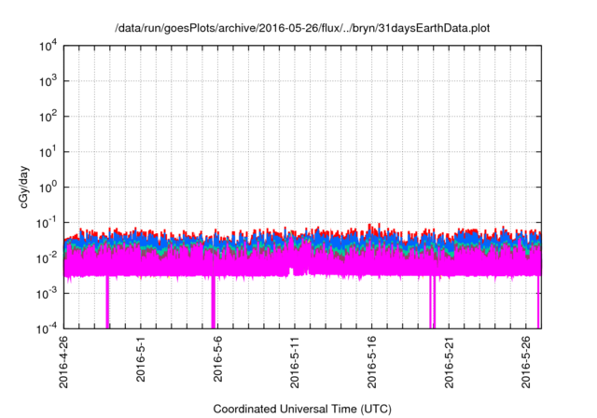This screenshot has height=418, width=597.
Task: Select the 'cGy/day' y-axis label
Action: coord(23,187)
